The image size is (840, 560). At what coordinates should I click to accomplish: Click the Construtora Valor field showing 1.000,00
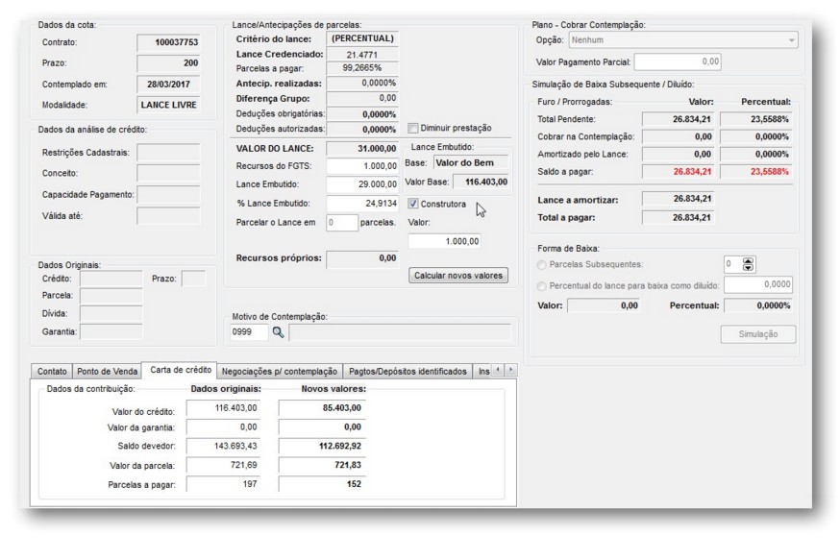click(445, 241)
